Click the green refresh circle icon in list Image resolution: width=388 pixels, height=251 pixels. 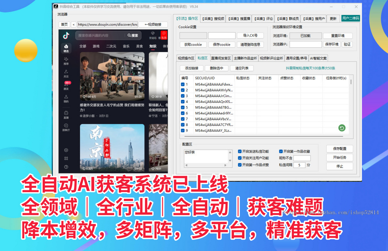point(342,128)
